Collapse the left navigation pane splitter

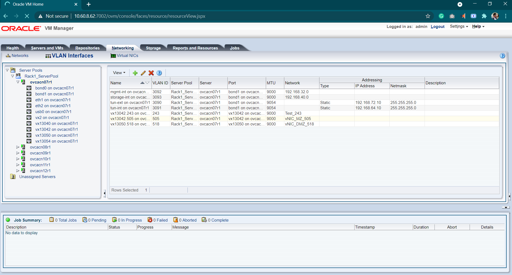click(104, 193)
